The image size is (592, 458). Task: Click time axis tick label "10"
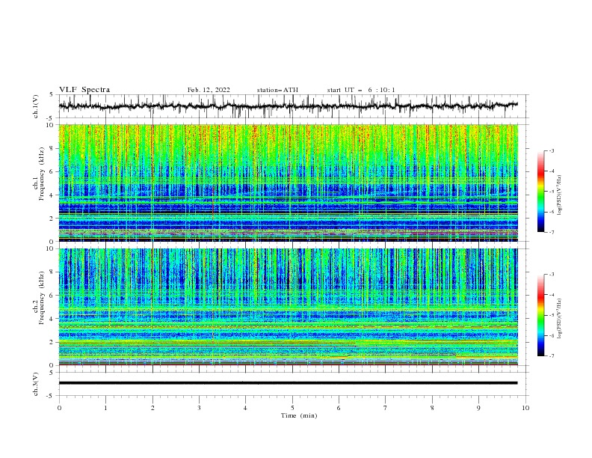click(x=525, y=408)
